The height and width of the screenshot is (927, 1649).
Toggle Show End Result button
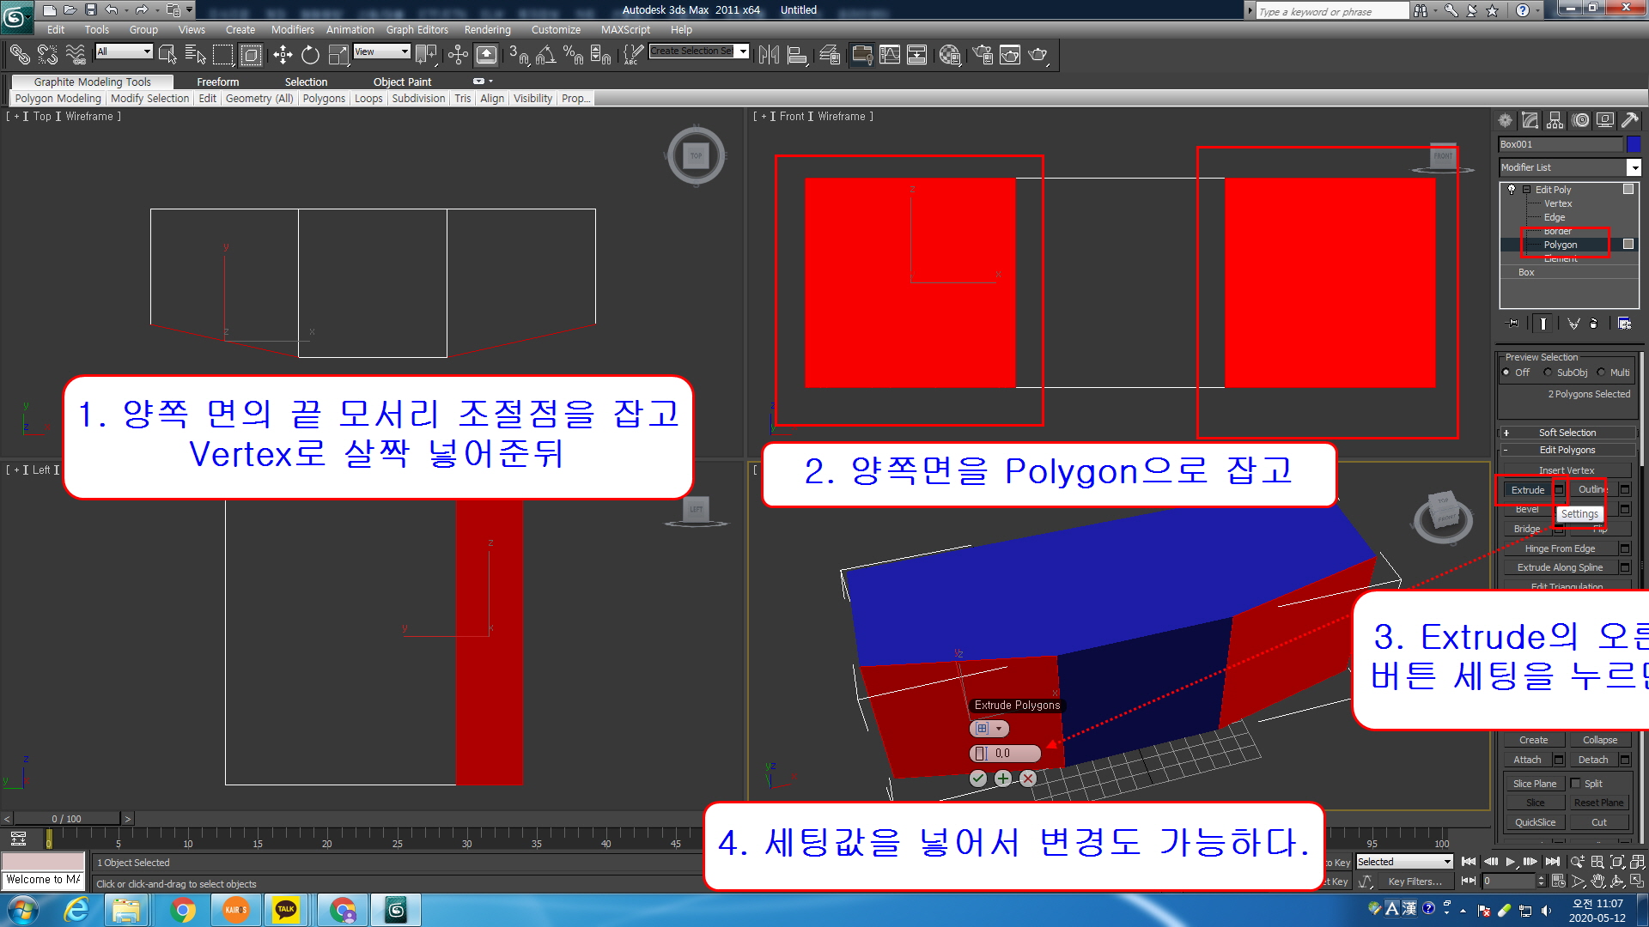[1543, 324]
